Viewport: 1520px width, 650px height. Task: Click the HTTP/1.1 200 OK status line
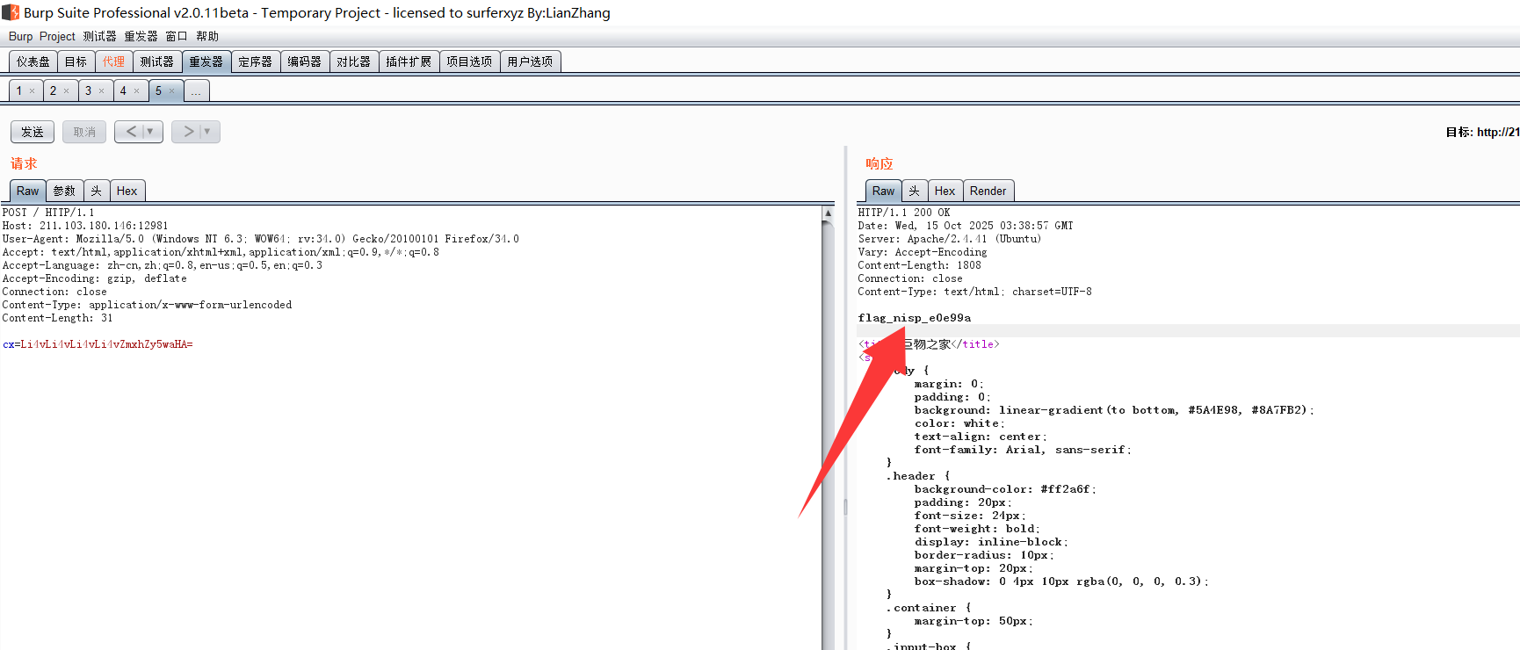(x=904, y=213)
